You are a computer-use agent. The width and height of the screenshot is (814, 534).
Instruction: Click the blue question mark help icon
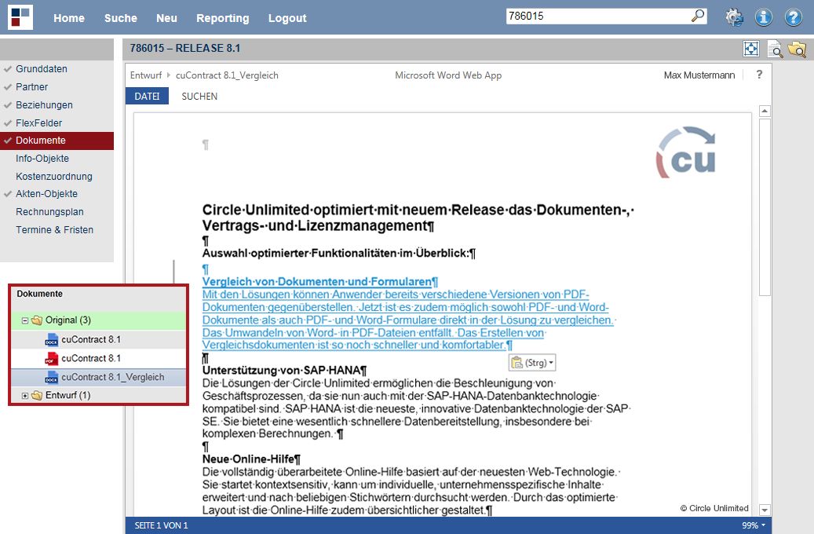[x=794, y=17]
